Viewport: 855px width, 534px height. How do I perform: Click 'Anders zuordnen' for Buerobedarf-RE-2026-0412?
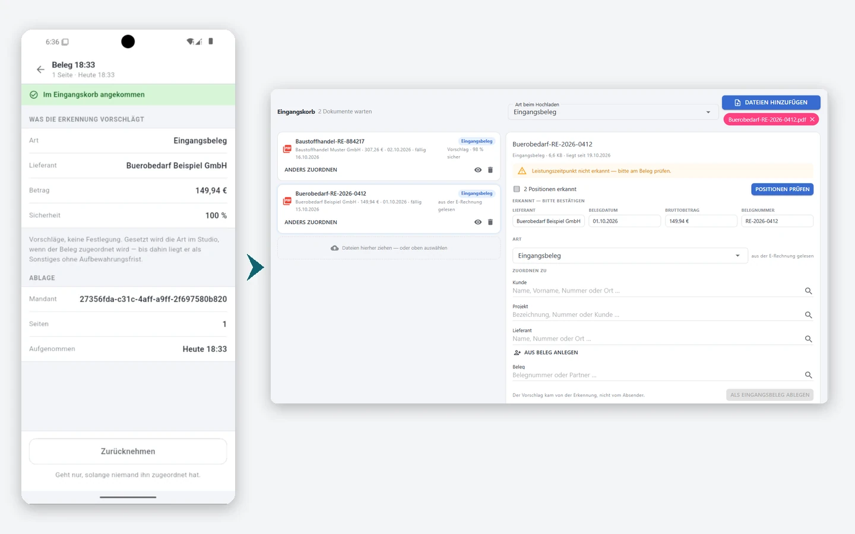pos(311,222)
